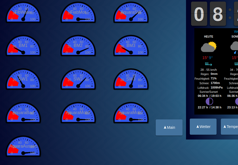Click the Luftdruck value 1009hPa
Image resolution: width=238 pixels, height=165 pixels.
(217, 88)
